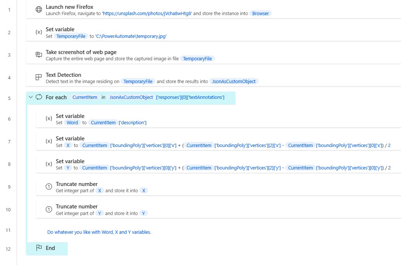This screenshot has height=265, width=401.
Task: Click the {x} icon beside Set Word variable
Action: (49, 118)
